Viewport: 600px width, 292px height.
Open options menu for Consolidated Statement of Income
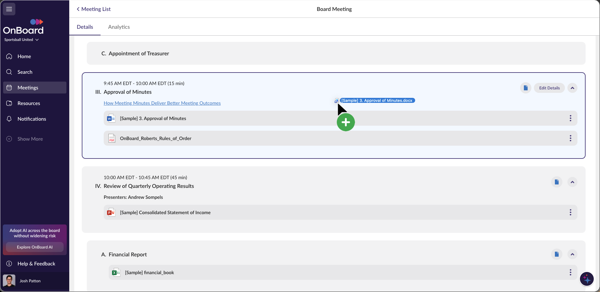570,212
